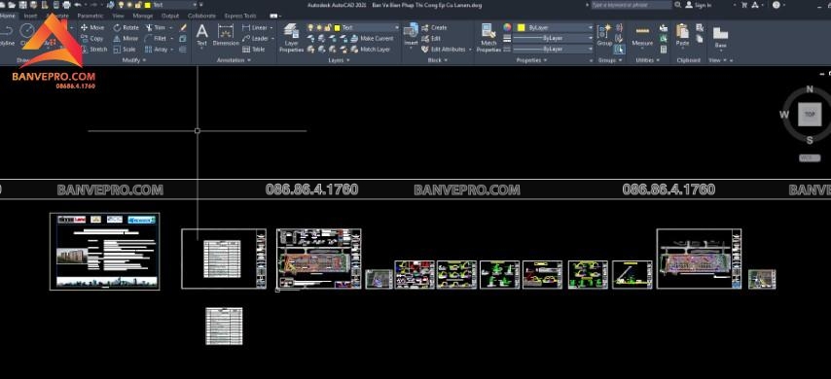Image resolution: width=831 pixels, height=379 pixels.
Task: Select the Measure utility
Action: pyautogui.click(x=642, y=35)
